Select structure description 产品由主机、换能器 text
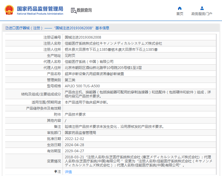 tap(138, 94)
